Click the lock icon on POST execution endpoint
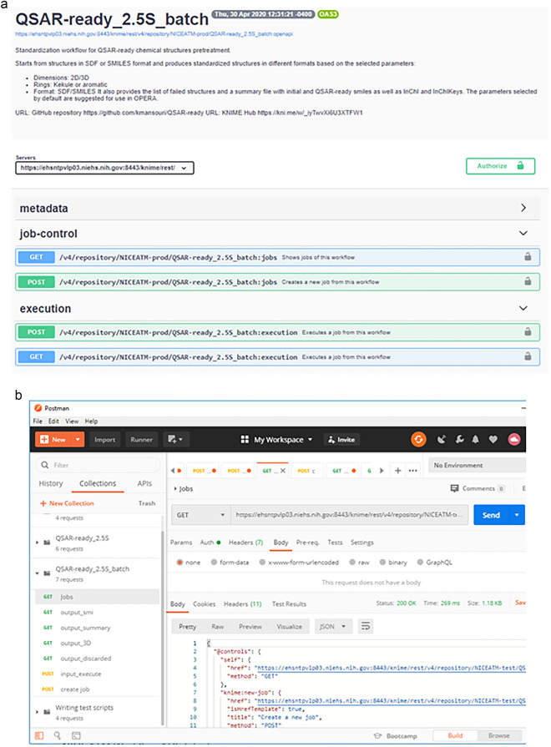 tap(528, 331)
